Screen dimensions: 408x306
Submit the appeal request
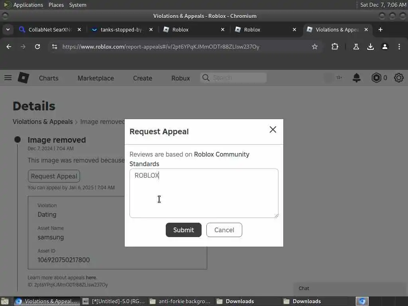183,230
